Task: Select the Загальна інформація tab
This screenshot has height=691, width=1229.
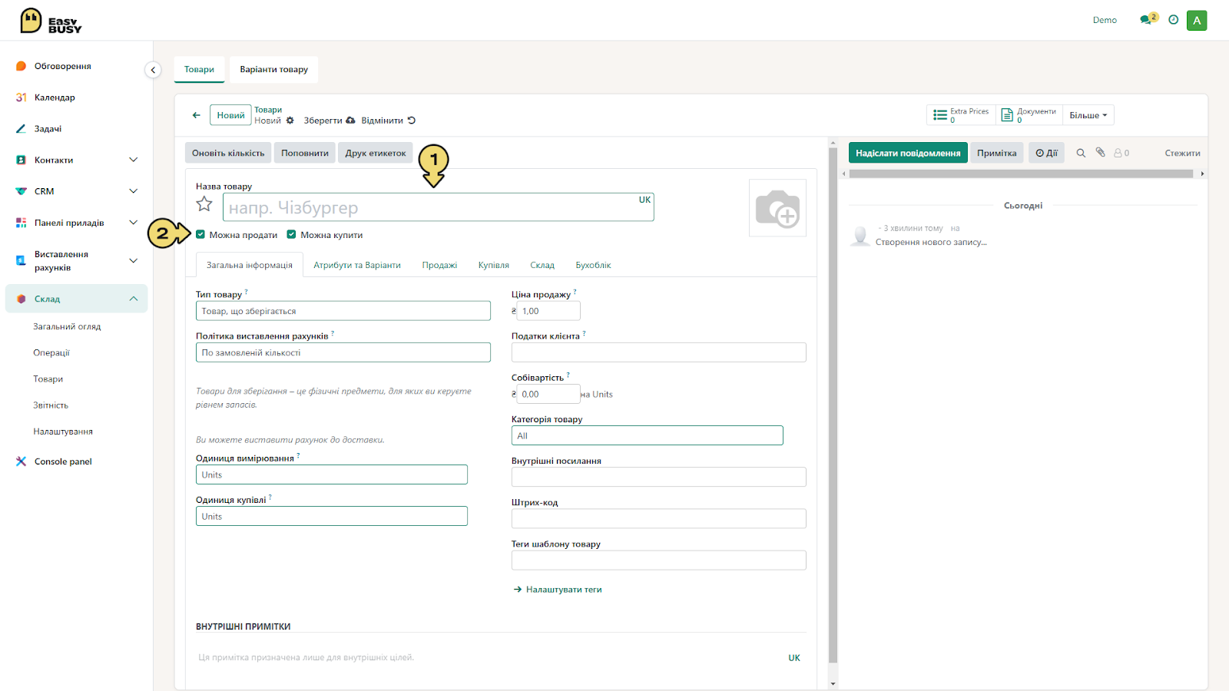Action: [249, 265]
